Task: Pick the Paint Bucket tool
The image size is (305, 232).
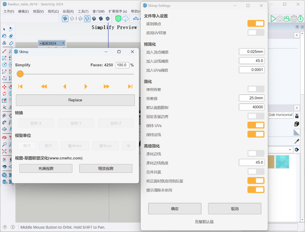Action: (x=4, y=36)
